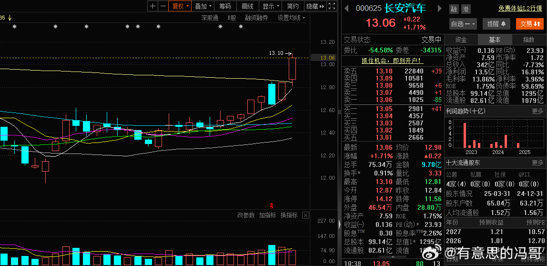Click the 融 margin badge

pyautogui.click(x=454, y=9)
